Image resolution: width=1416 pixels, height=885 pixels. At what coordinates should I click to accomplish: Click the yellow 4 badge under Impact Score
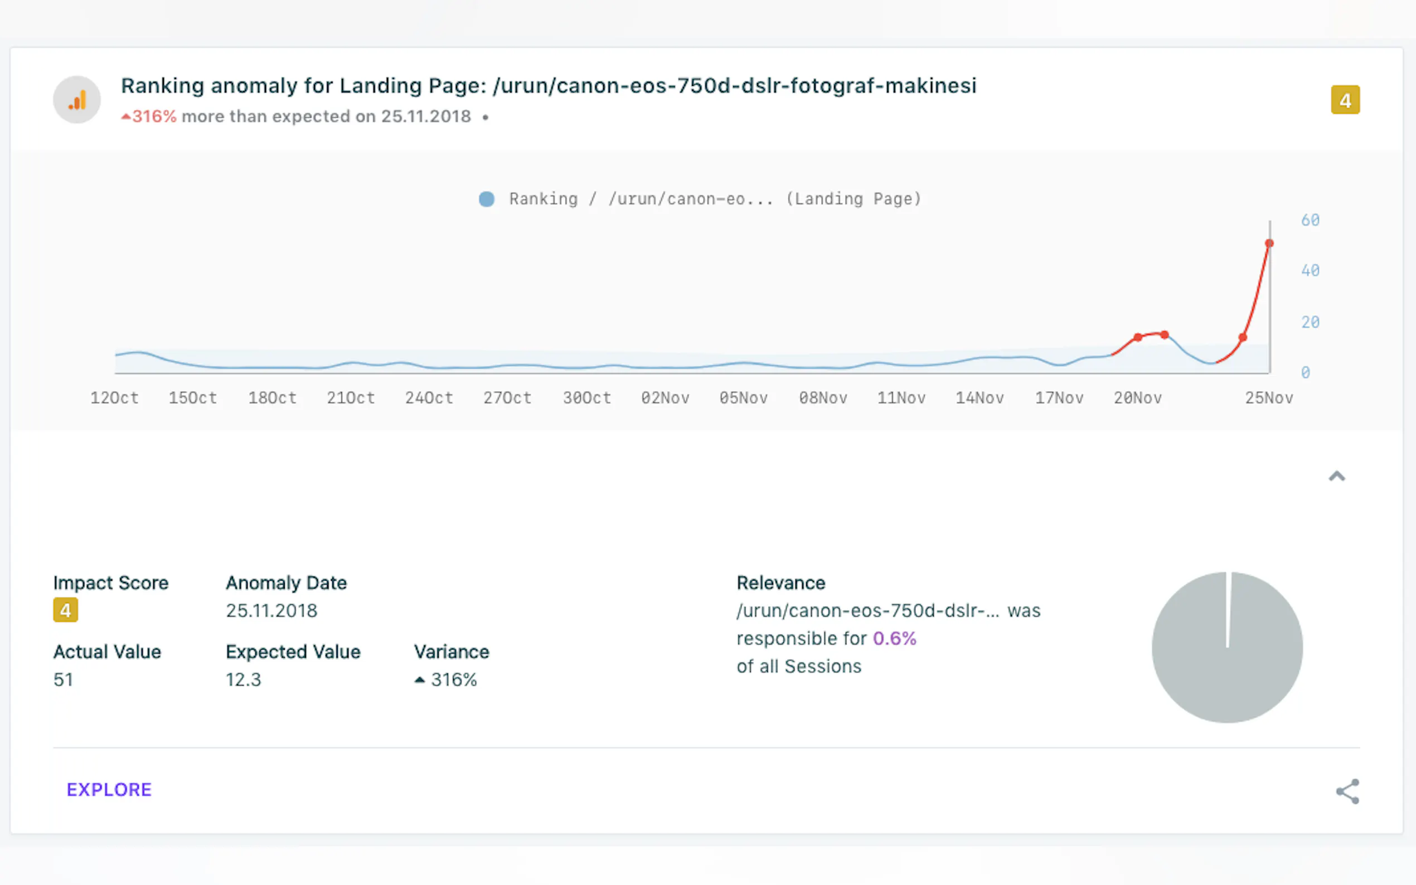point(65,610)
